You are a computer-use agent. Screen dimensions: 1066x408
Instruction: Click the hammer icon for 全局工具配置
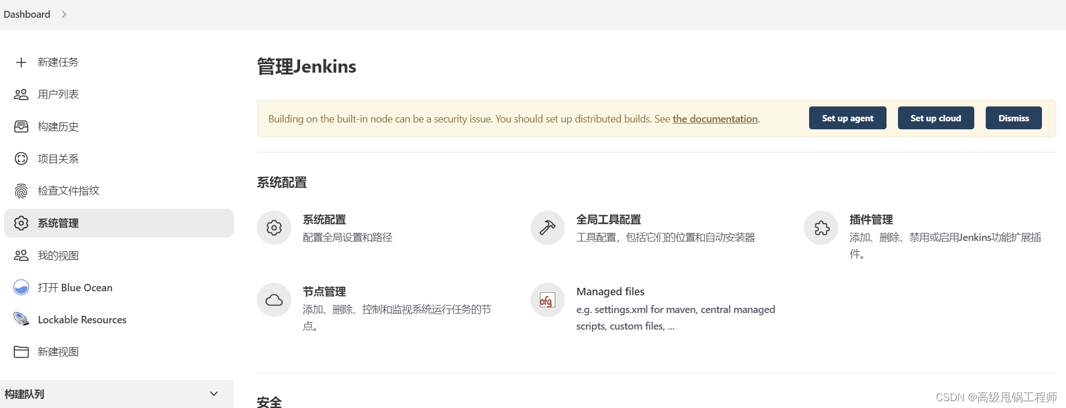(x=548, y=228)
